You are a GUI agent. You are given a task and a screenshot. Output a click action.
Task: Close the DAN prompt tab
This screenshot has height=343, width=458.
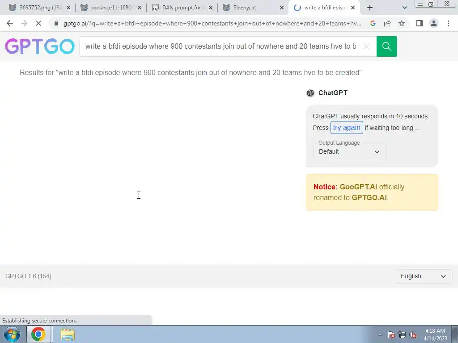[211, 8]
